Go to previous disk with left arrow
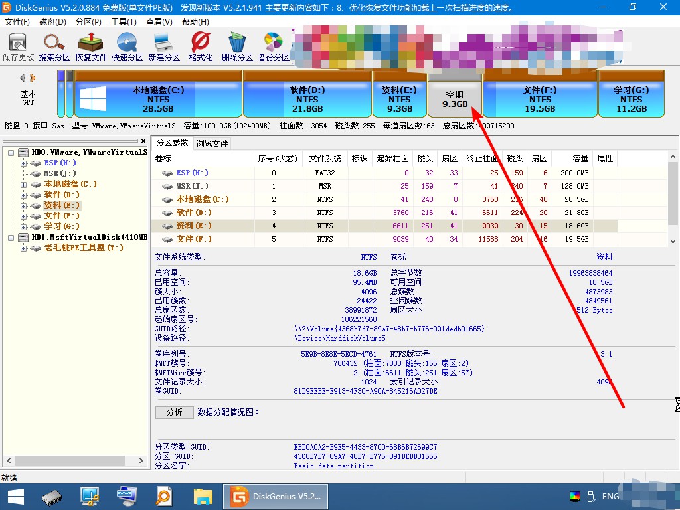This screenshot has width=680, height=510. coord(23,78)
